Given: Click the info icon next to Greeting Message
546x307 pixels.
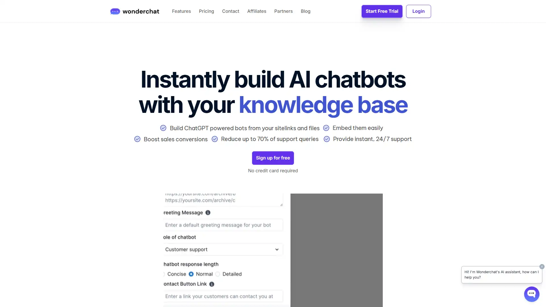Looking at the screenshot, I should (208, 213).
